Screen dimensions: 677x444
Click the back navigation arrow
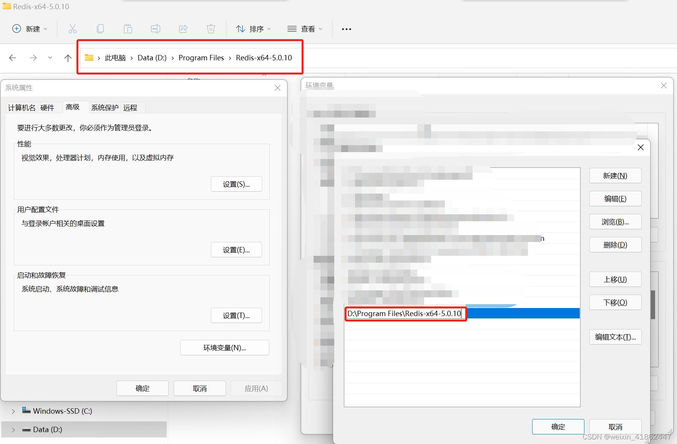(12, 58)
